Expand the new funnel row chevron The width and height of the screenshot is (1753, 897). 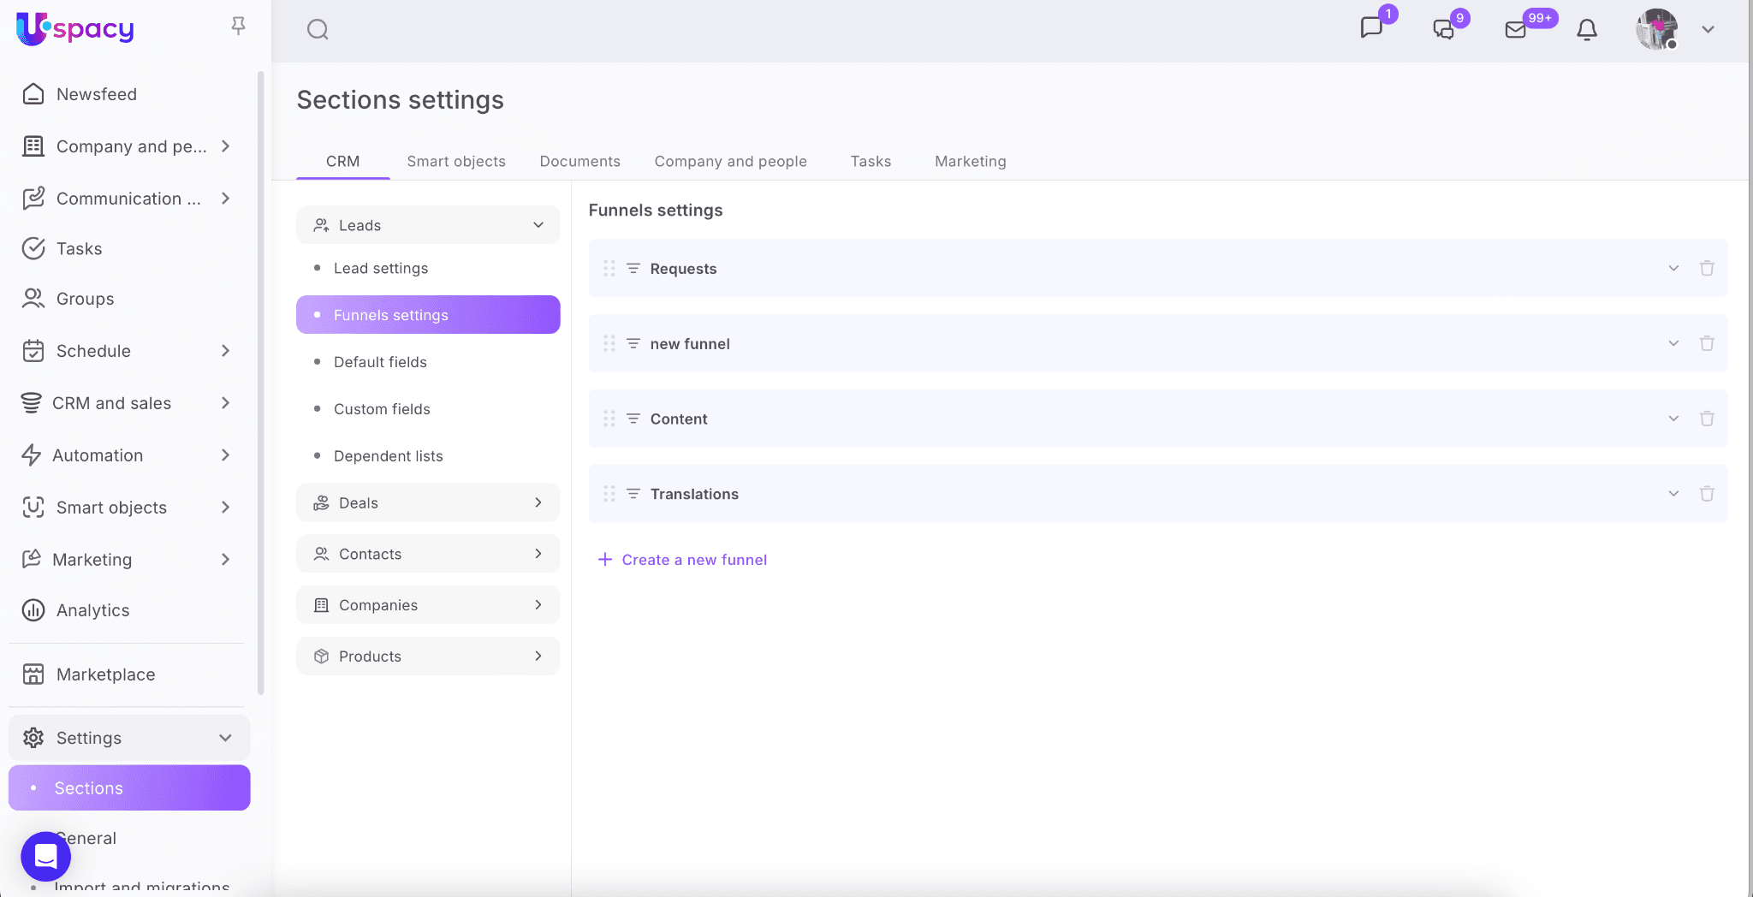(1673, 343)
